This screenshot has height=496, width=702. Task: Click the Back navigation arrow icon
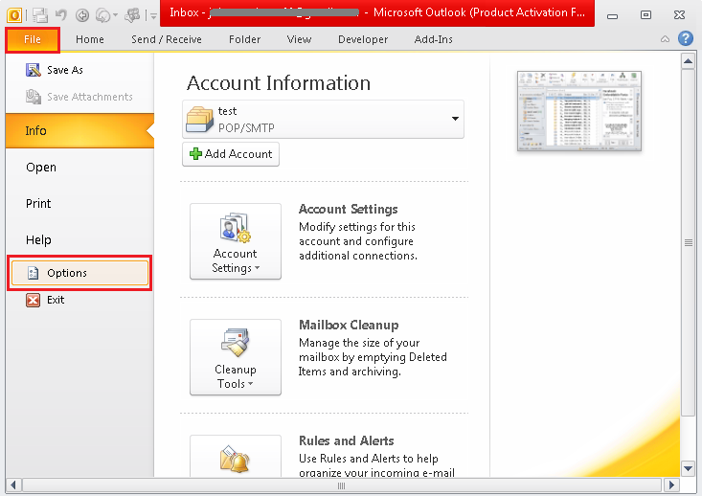tap(82, 15)
